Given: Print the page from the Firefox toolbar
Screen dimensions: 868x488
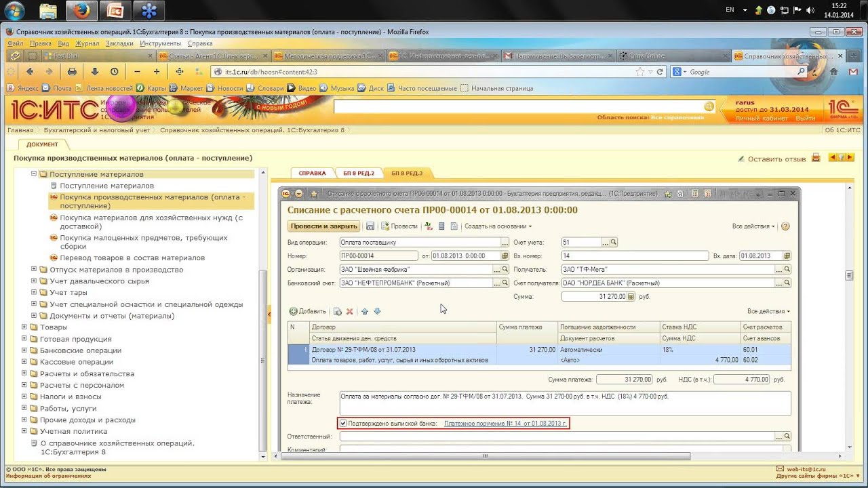Looking at the screenshot, I should click(x=72, y=71).
